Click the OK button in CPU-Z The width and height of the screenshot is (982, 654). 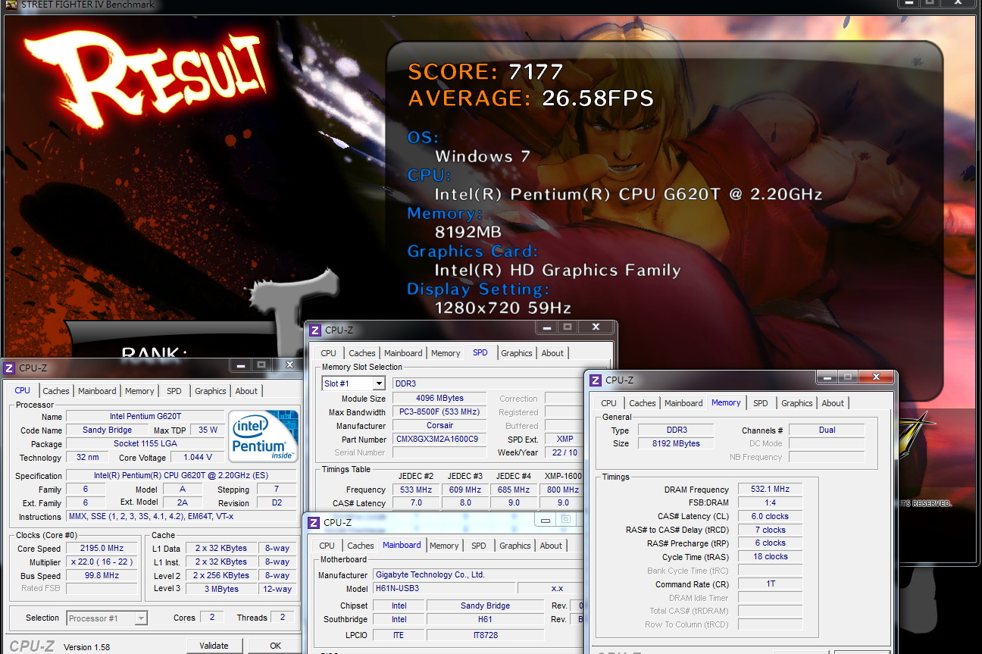[x=275, y=646]
